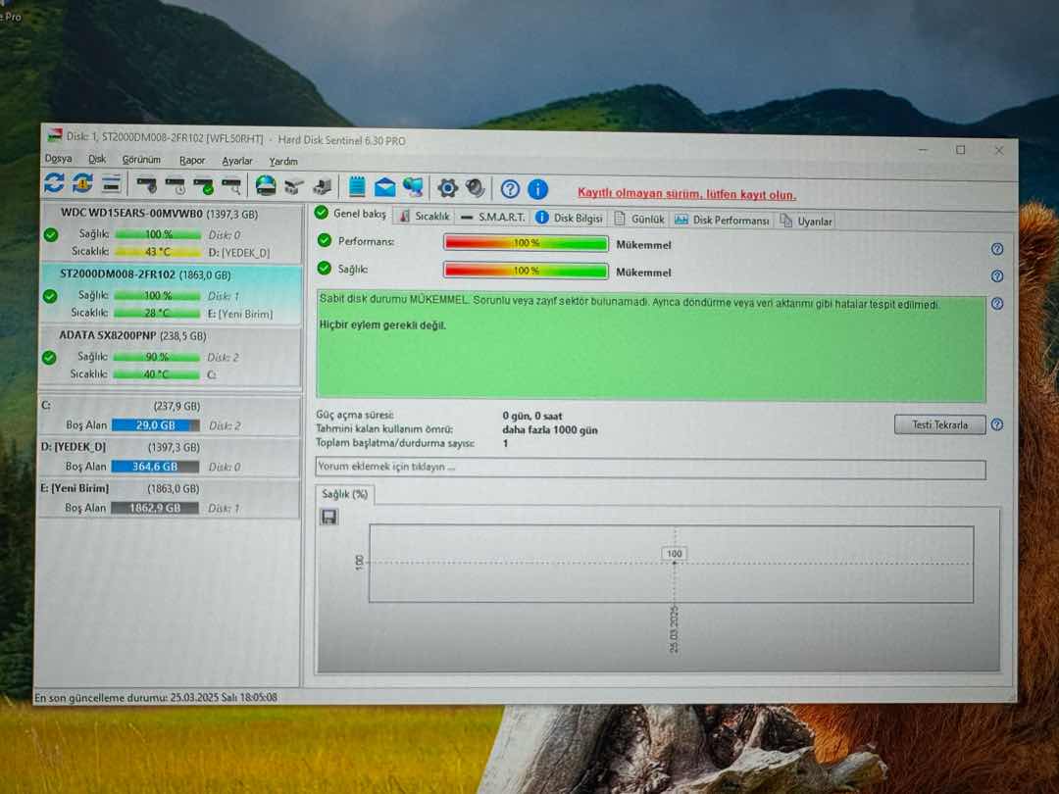Click the refresh-with-warning toolbar icon
Image resolution: width=1059 pixels, height=794 pixels.
[x=82, y=183]
